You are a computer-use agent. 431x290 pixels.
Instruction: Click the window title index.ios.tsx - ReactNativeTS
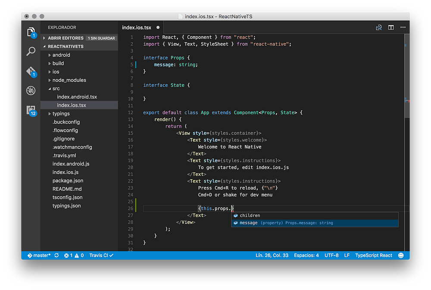pos(219,16)
